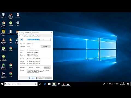Select the GST Offline Tool desktop icon
The height and width of the screenshot is (98, 131).
(3, 33)
